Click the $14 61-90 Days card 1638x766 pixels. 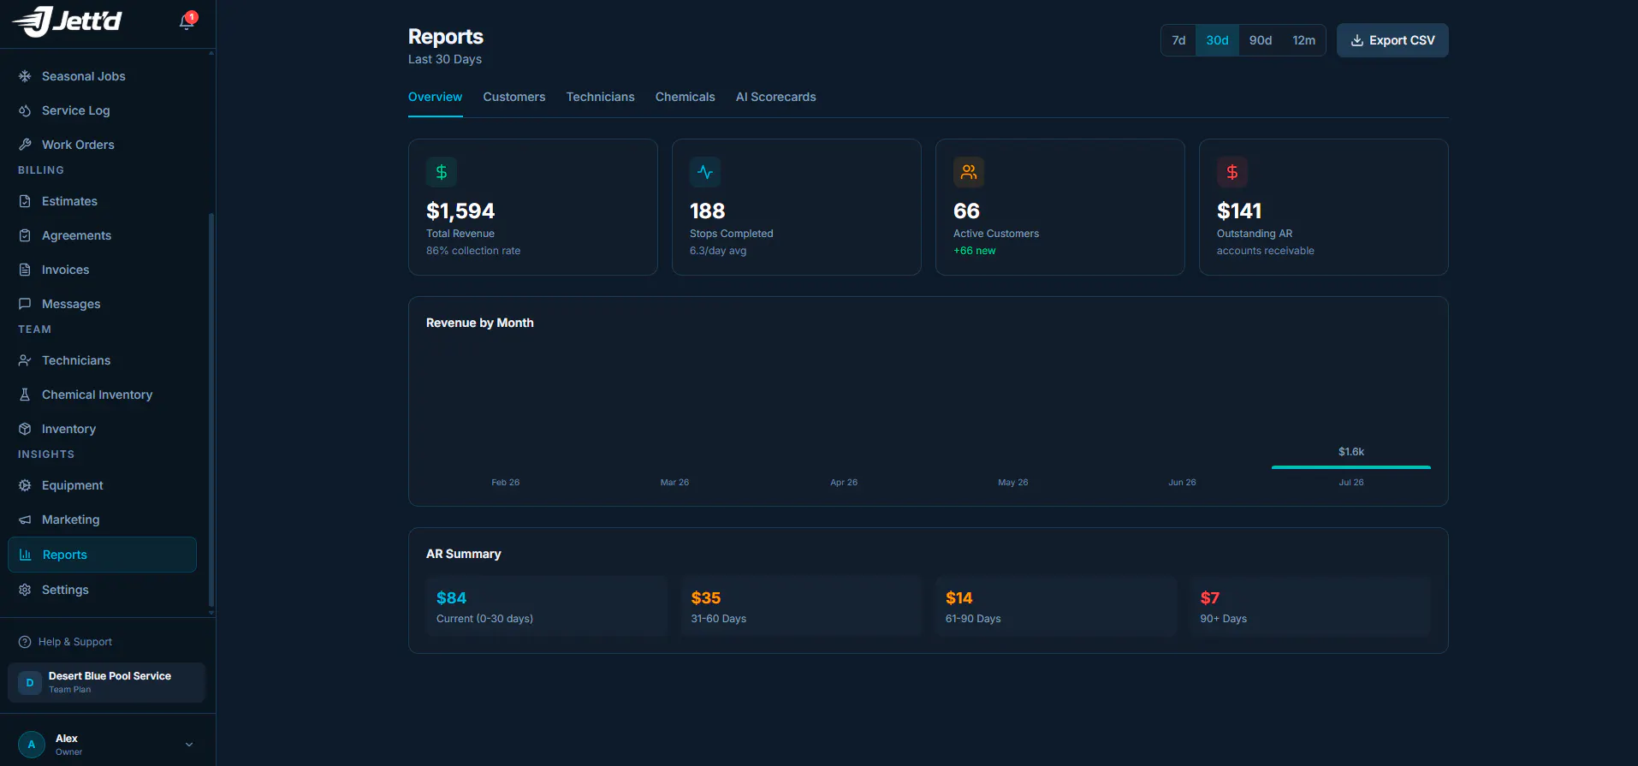point(1055,607)
